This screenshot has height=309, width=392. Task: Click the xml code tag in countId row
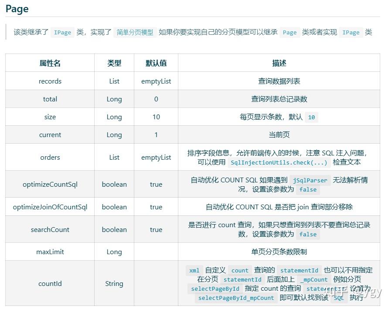click(194, 270)
